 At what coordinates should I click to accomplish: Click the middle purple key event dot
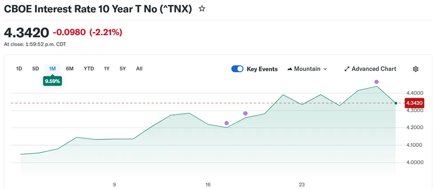245,114
